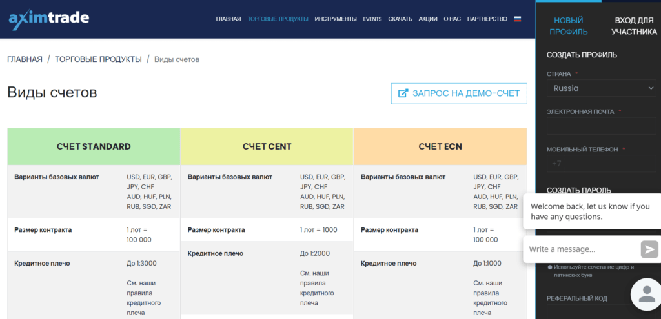Click the 'До 1:2000' leverage value
The width and height of the screenshot is (661, 319).
pyautogui.click(x=315, y=253)
